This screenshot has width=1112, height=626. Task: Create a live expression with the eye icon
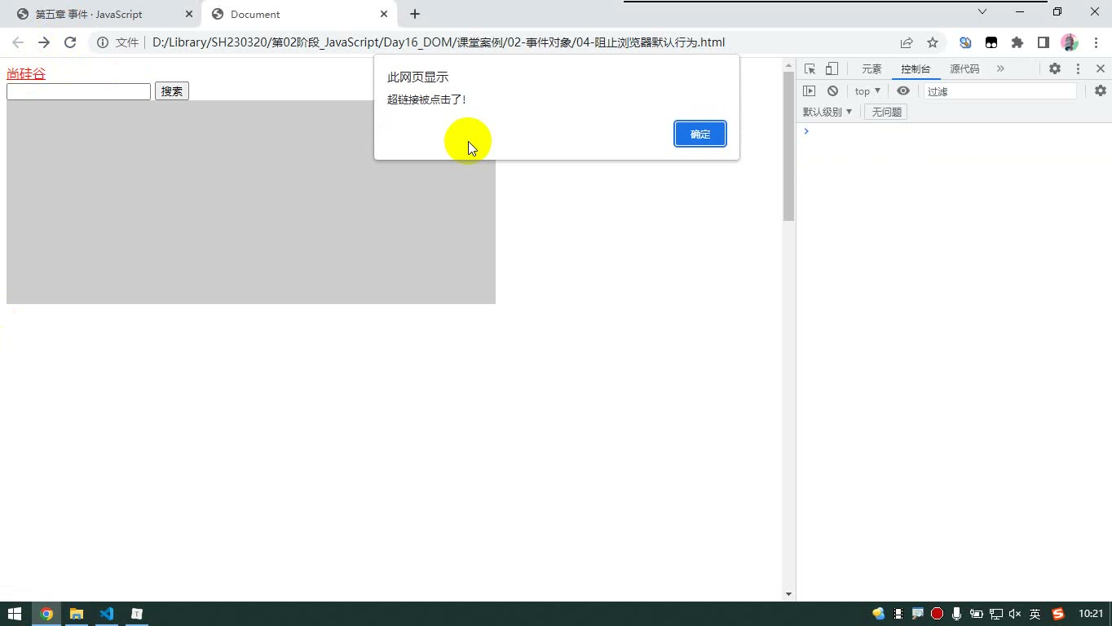click(x=902, y=91)
